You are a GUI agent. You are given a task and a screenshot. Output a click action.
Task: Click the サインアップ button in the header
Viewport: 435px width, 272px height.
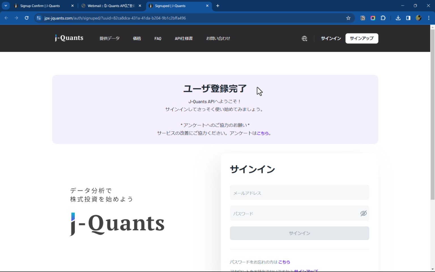(x=362, y=38)
